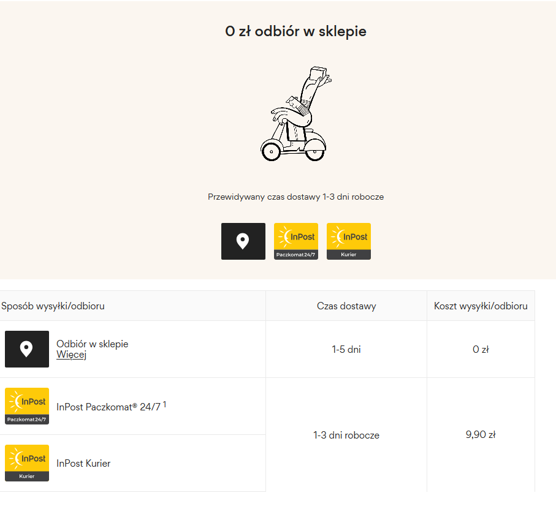Open footnote 1 next to InPost Paczkomat
The image size is (556, 509).
click(x=164, y=404)
